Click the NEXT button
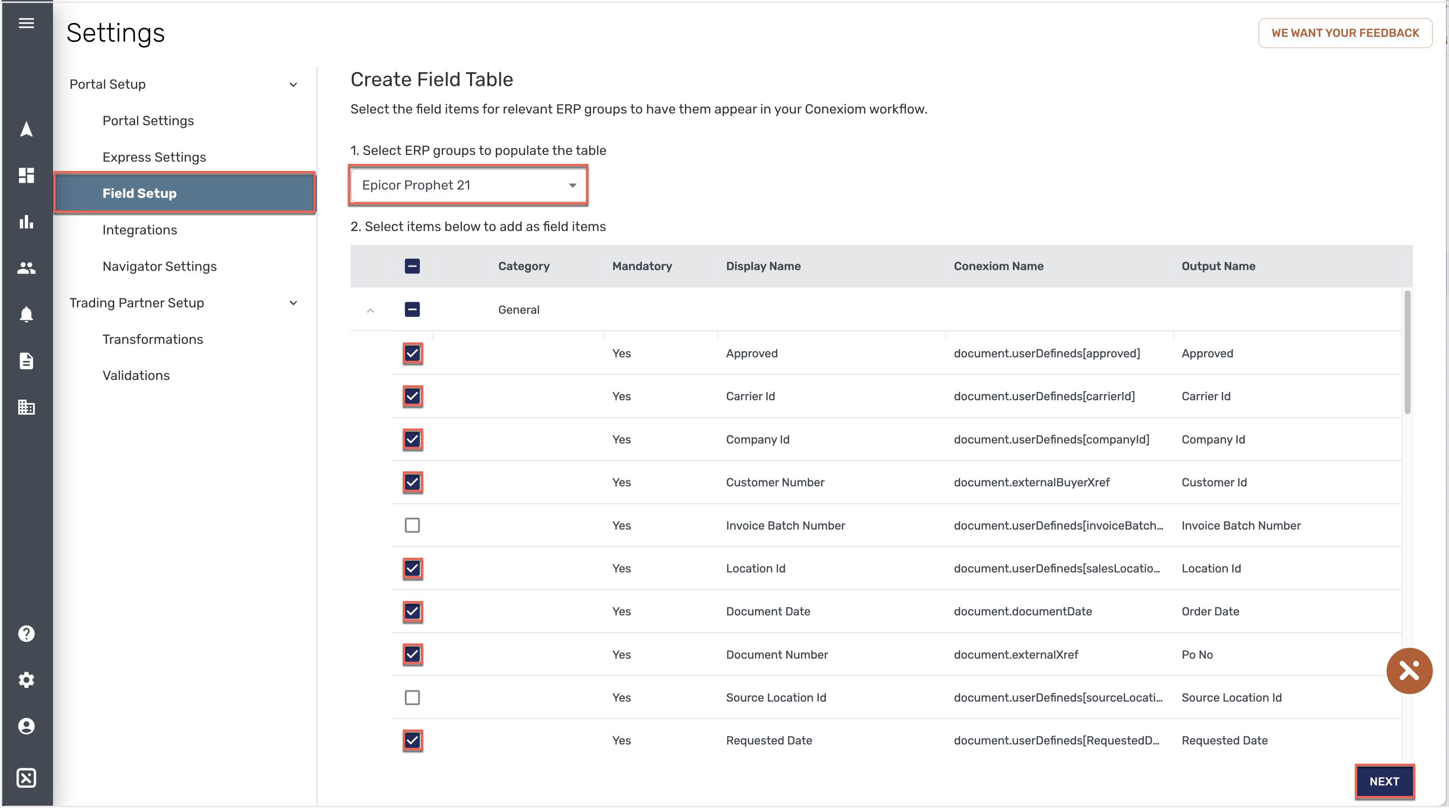Screen dimensions: 1449x808 point(1384,781)
